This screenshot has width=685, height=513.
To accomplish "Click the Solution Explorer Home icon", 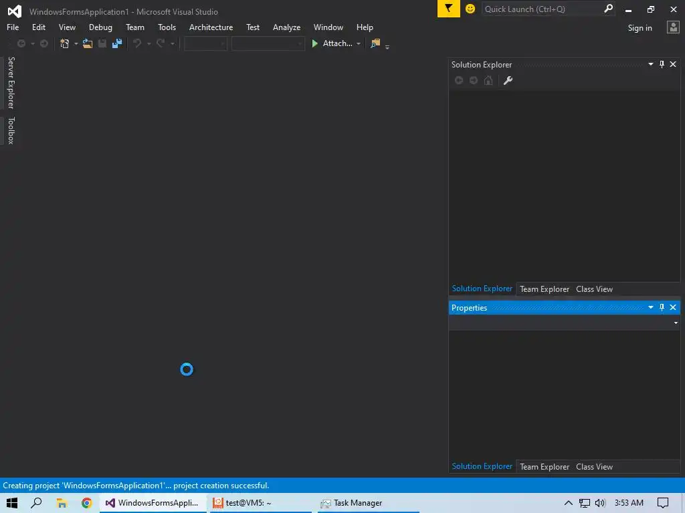I will pyautogui.click(x=488, y=80).
